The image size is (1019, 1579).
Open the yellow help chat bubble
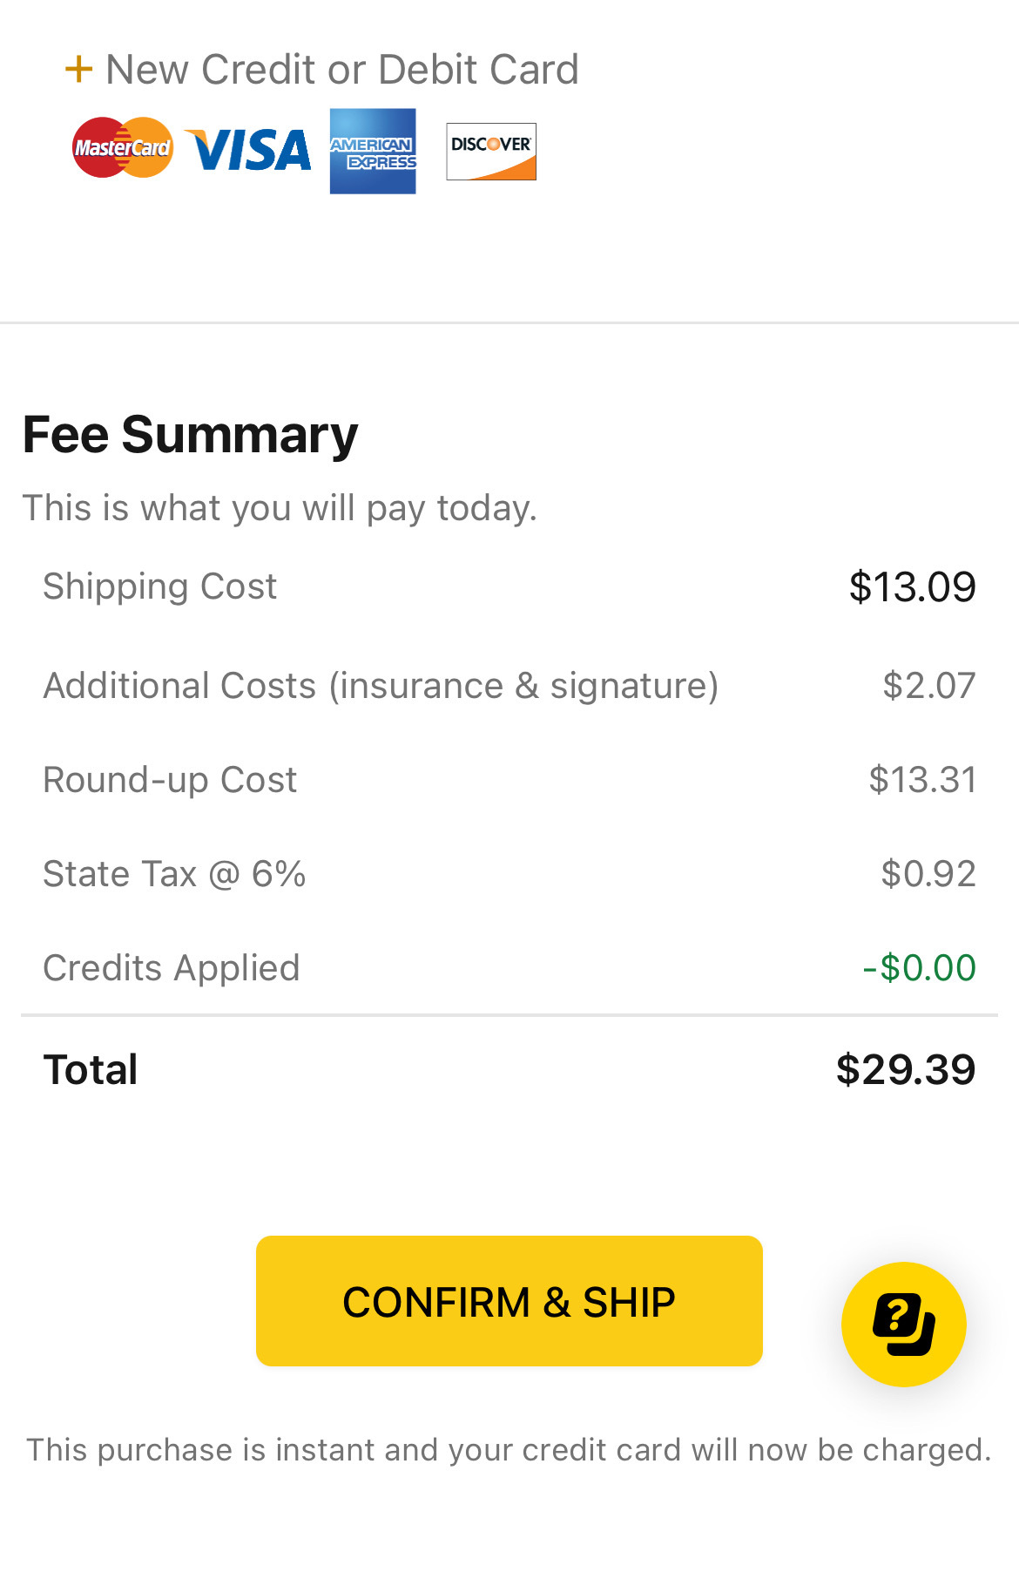[x=904, y=1325]
